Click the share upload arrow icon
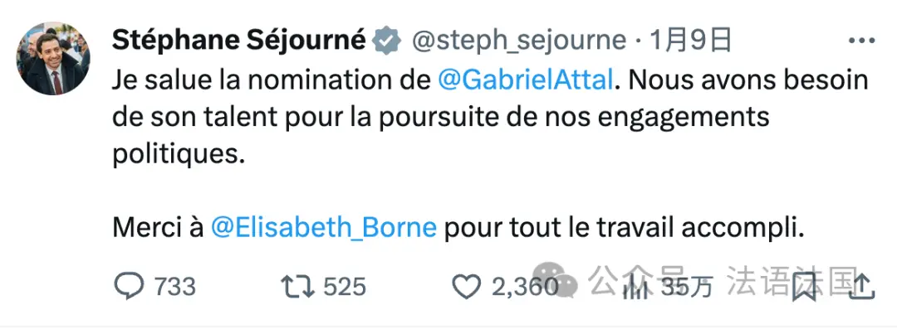 coord(861,286)
